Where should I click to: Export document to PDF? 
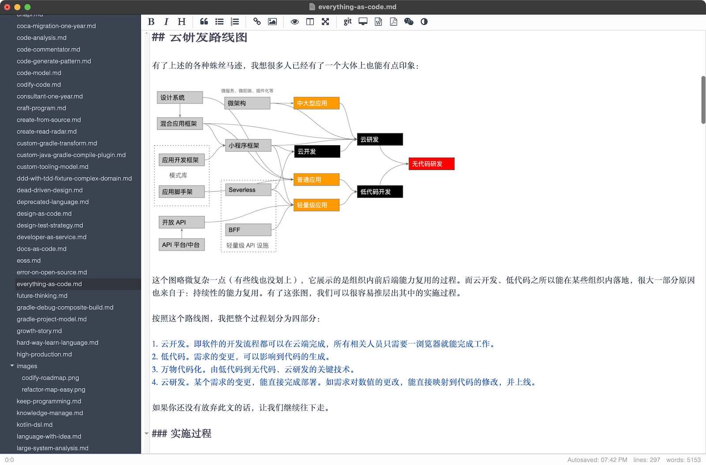coord(393,21)
